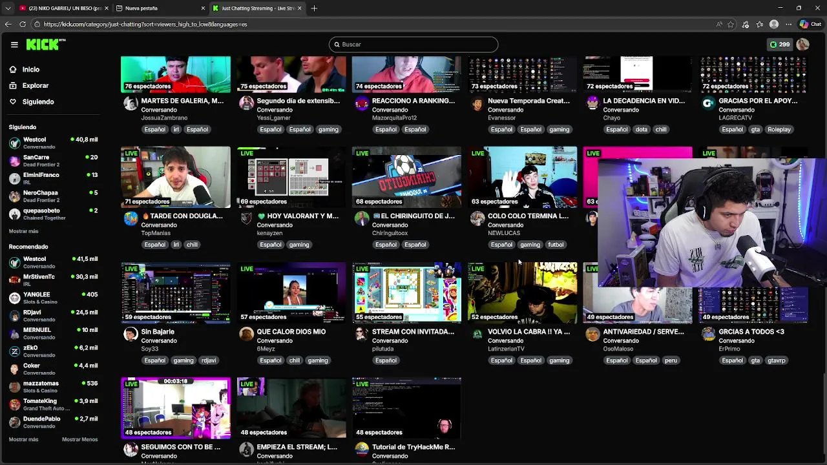Select the dota tag under Chayo stream
The height and width of the screenshot is (465, 827).
[x=641, y=129]
